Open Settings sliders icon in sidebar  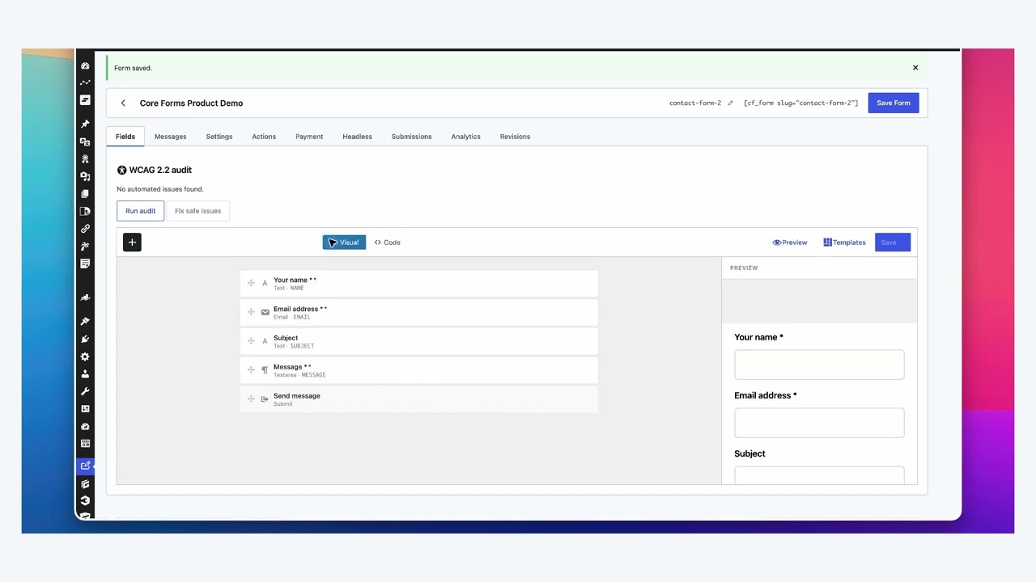85,408
